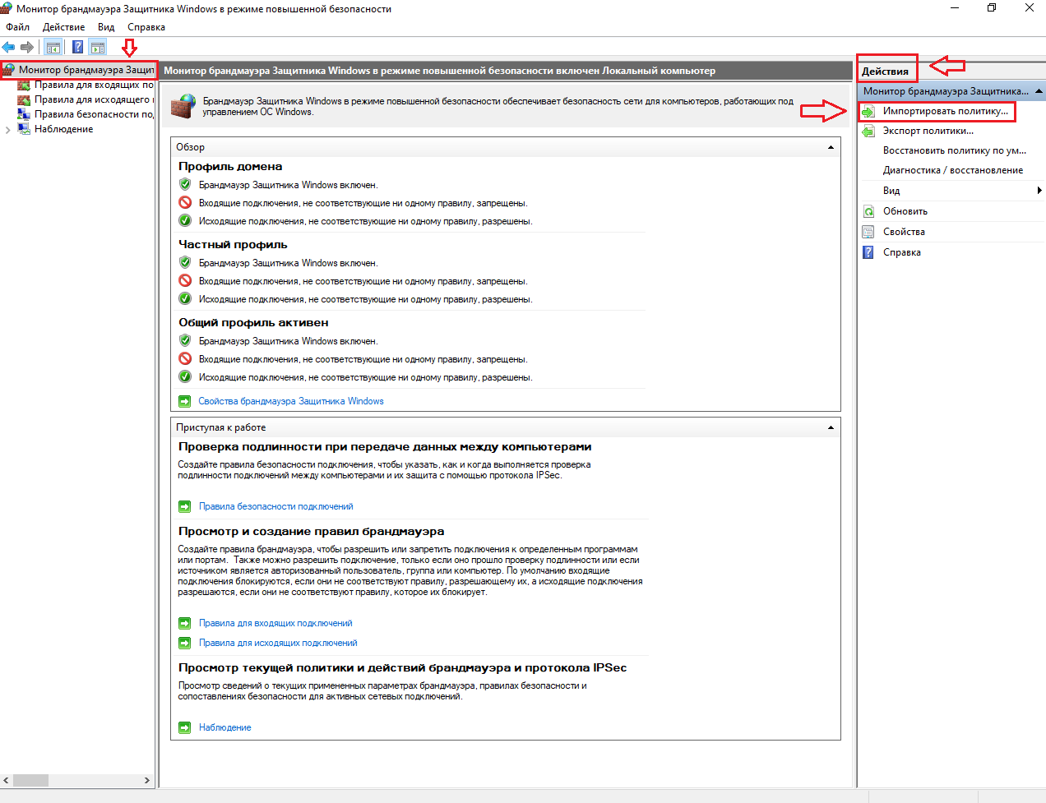Open Правила для исходящих подключений link

click(x=278, y=643)
